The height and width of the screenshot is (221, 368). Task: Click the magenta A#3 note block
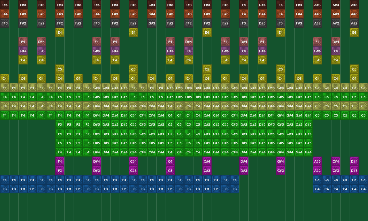pyautogui.click(x=317, y=161)
